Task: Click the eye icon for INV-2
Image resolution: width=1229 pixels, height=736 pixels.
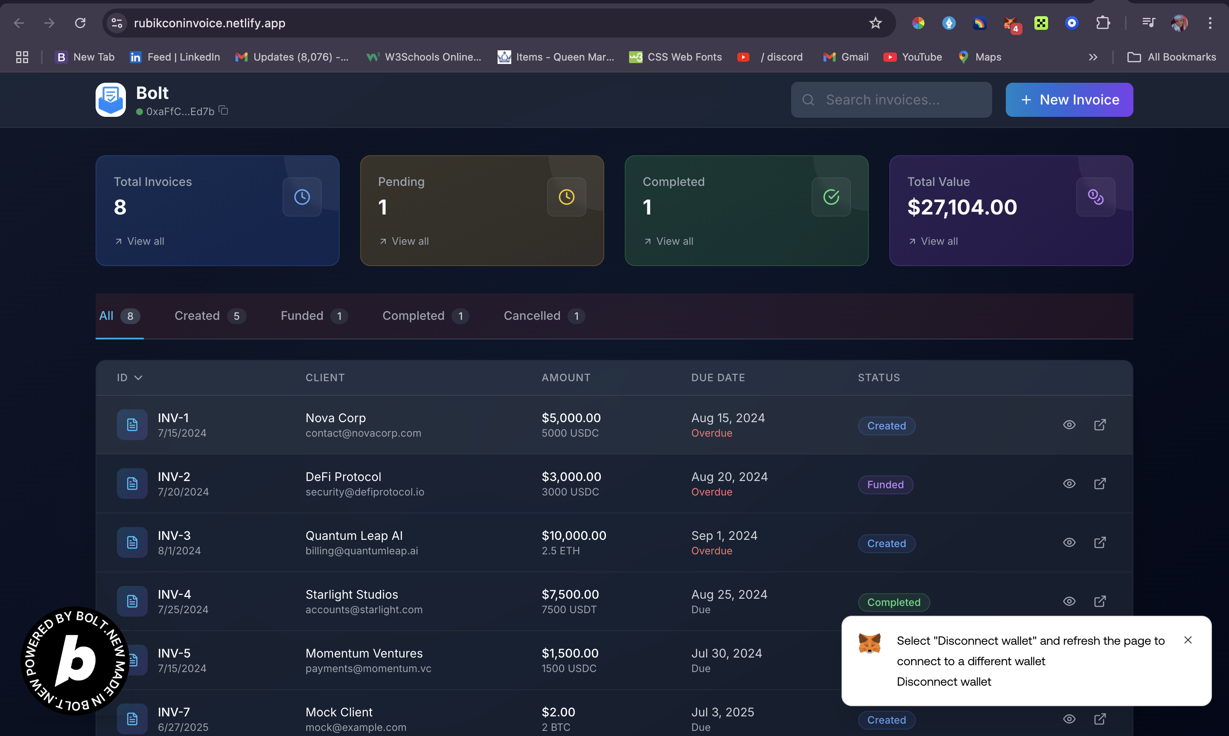Action: pos(1069,484)
